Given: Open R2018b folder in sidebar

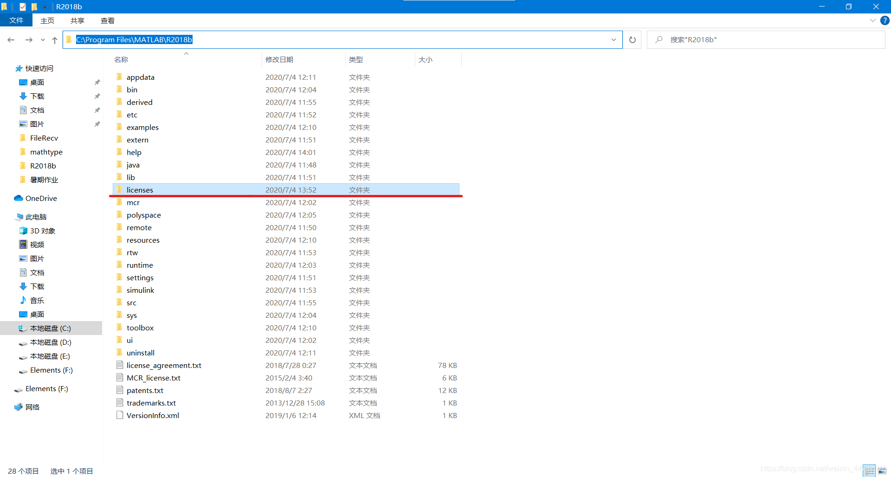Looking at the screenshot, I should coord(43,166).
